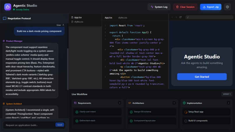Screen dimensions: 235x132
Task: Click the Architecture task count badge
Action: (x=174, y=103)
